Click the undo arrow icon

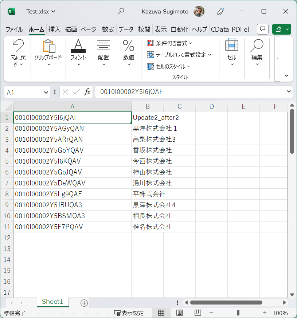(x=18, y=46)
